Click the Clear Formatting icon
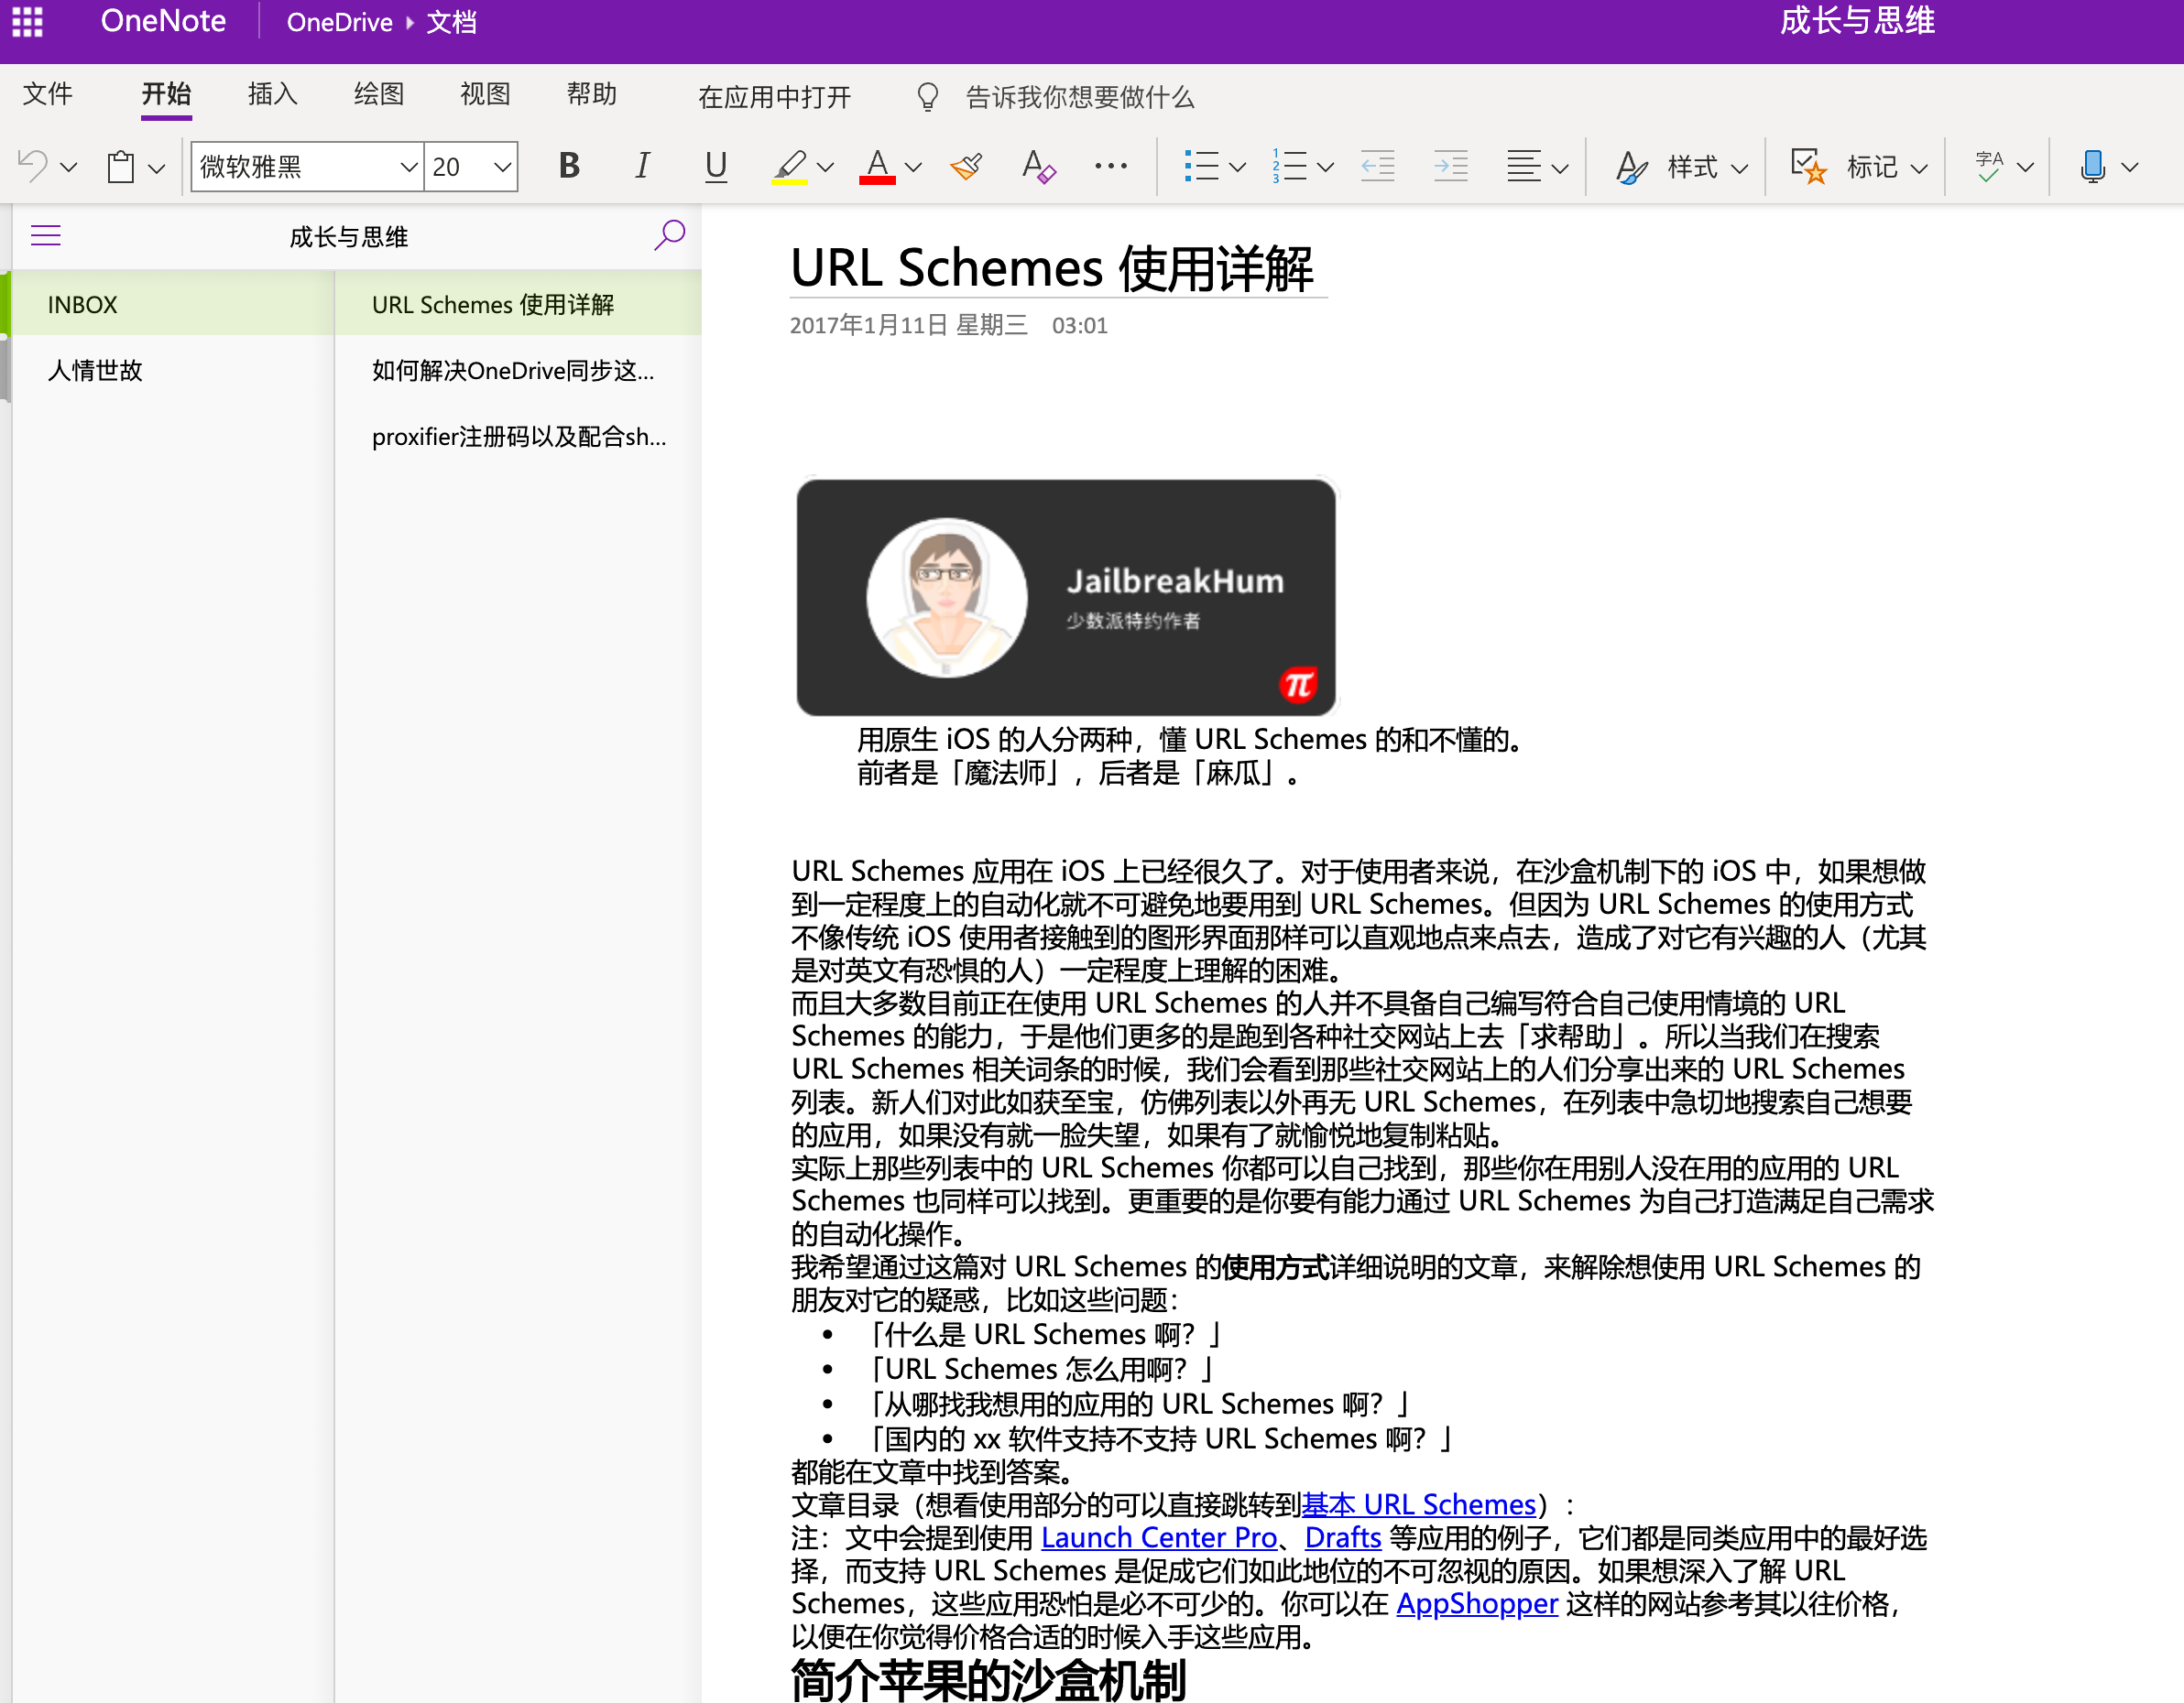The image size is (2184, 1703). 1038,166
